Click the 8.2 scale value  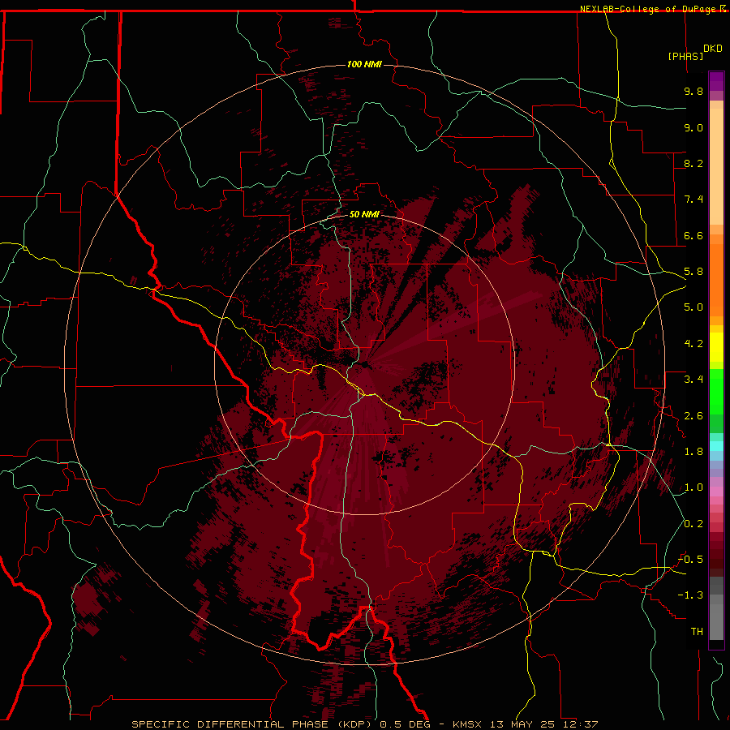(x=693, y=163)
